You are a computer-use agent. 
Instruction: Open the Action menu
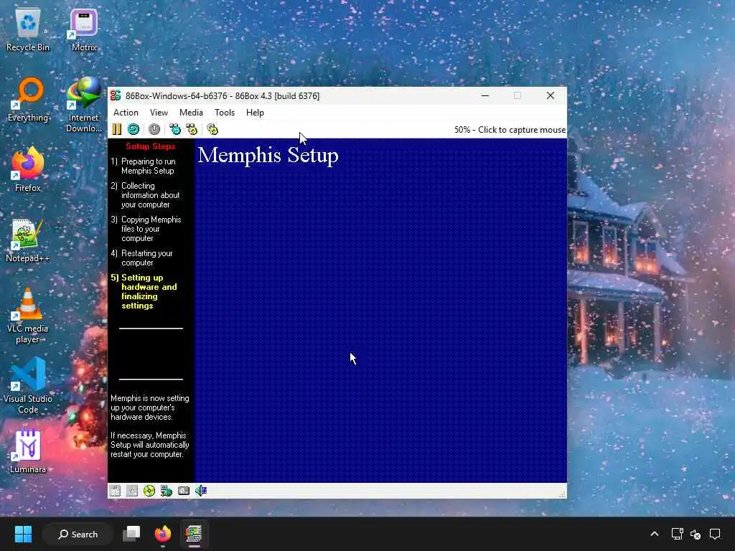(x=126, y=113)
